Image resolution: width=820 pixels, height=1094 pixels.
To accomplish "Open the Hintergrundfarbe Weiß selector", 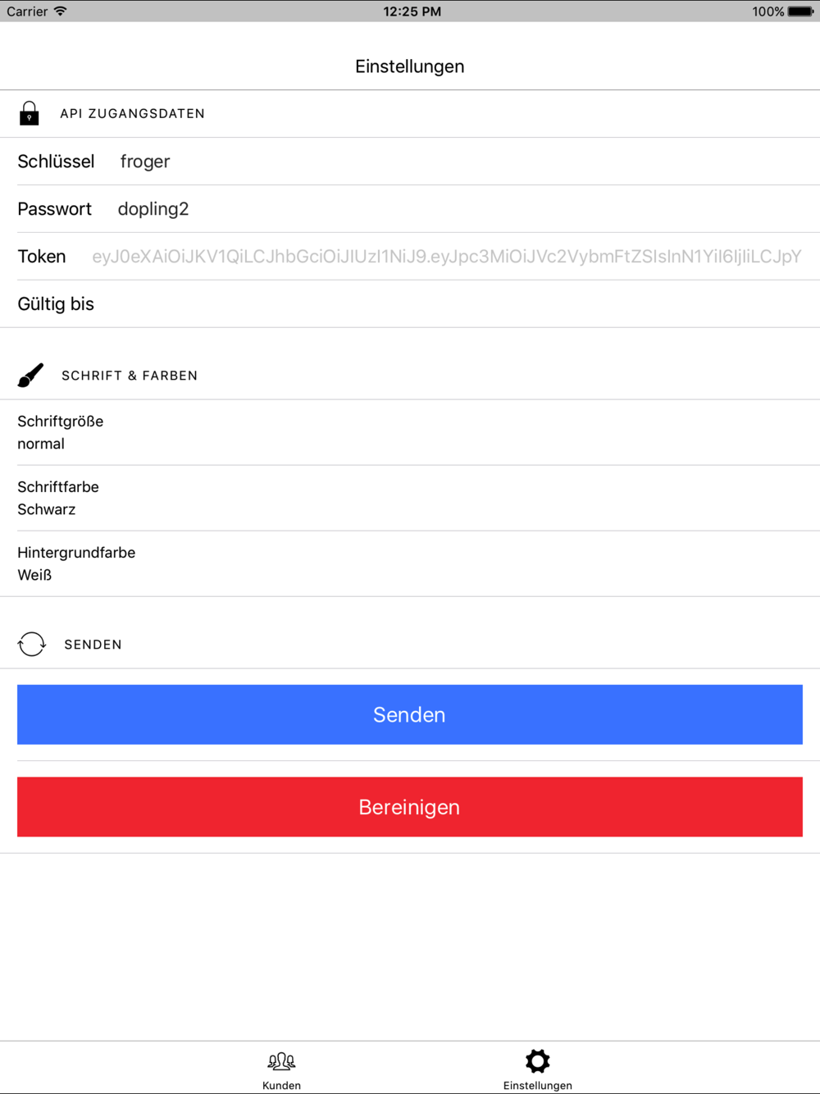I will [x=410, y=563].
